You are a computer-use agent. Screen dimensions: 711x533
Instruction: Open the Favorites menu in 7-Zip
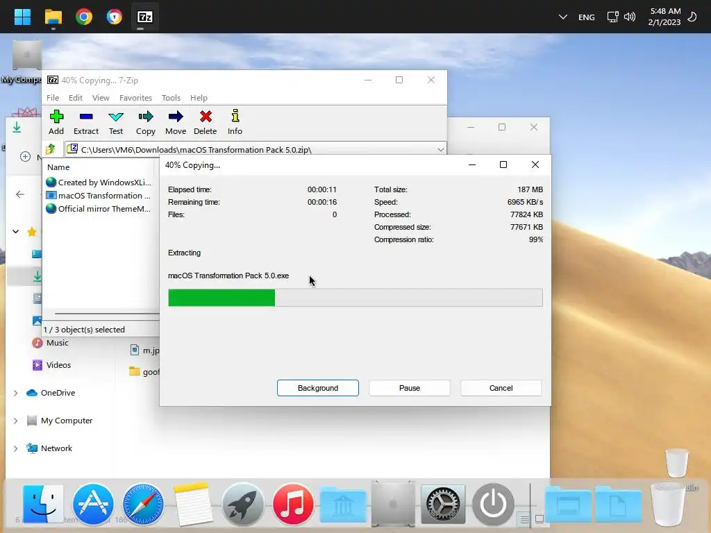click(x=135, y=98)
